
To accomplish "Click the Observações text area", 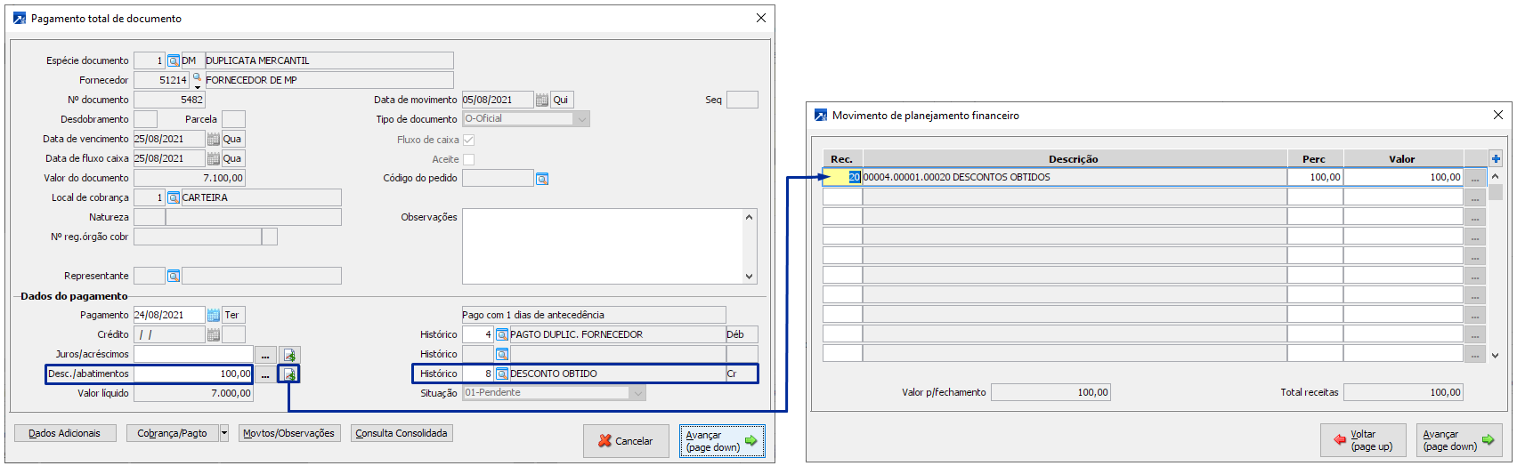I will pos(603,246).
